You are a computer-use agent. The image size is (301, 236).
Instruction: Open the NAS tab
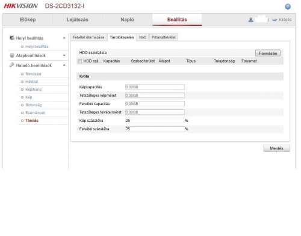click(143, 37)
